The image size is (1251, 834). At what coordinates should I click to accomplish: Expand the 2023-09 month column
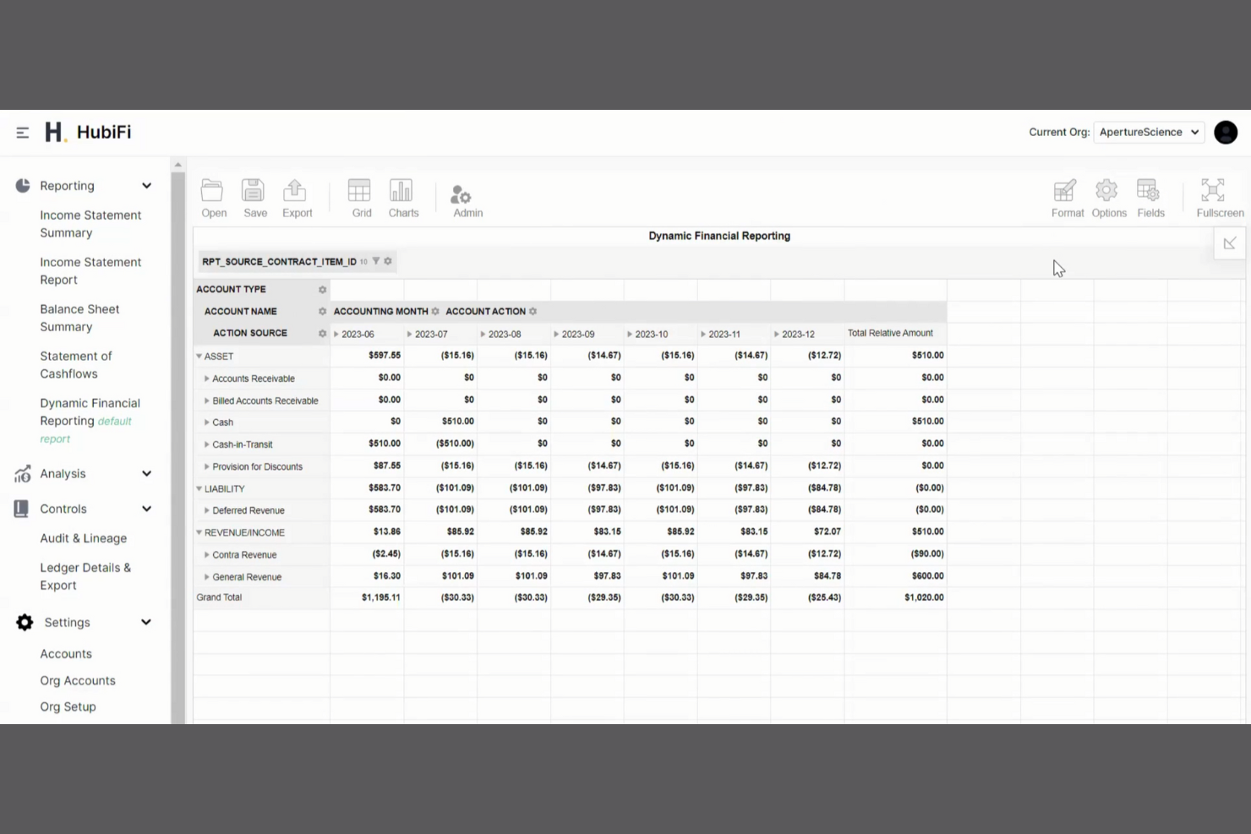point(556,335)
